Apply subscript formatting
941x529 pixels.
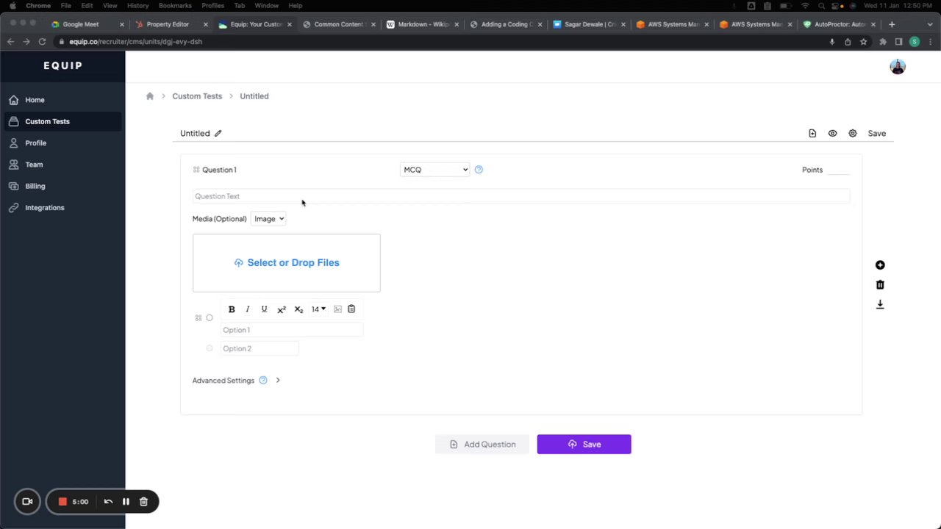tap(298, 309)
